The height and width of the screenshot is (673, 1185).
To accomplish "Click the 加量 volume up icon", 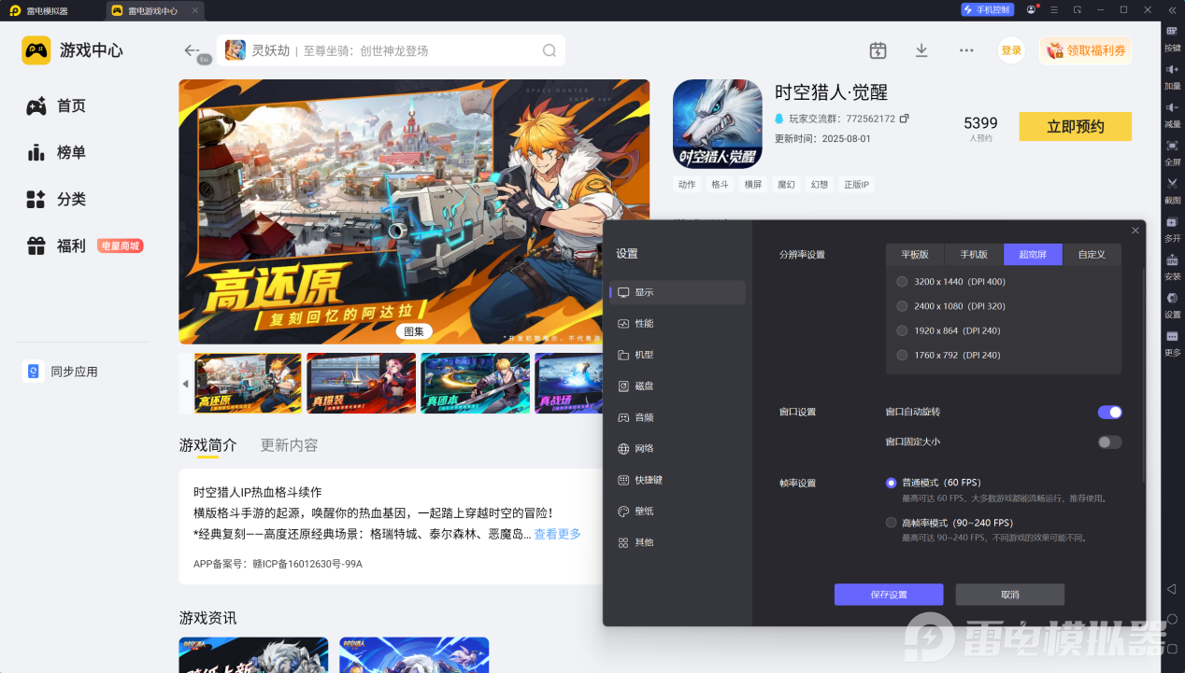I will 1172,70.
